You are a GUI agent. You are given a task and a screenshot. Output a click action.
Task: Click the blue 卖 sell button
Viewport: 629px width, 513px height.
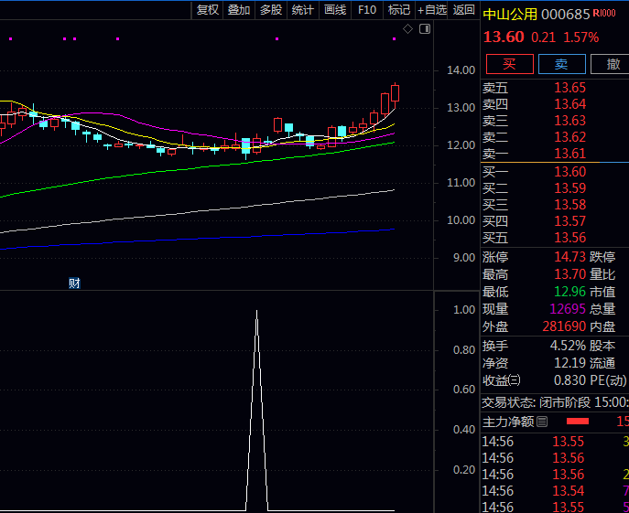(x=561, y=64)
